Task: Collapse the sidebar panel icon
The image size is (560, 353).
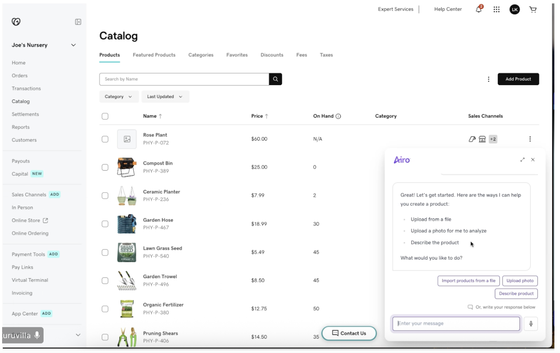Action: pos(78,22)
